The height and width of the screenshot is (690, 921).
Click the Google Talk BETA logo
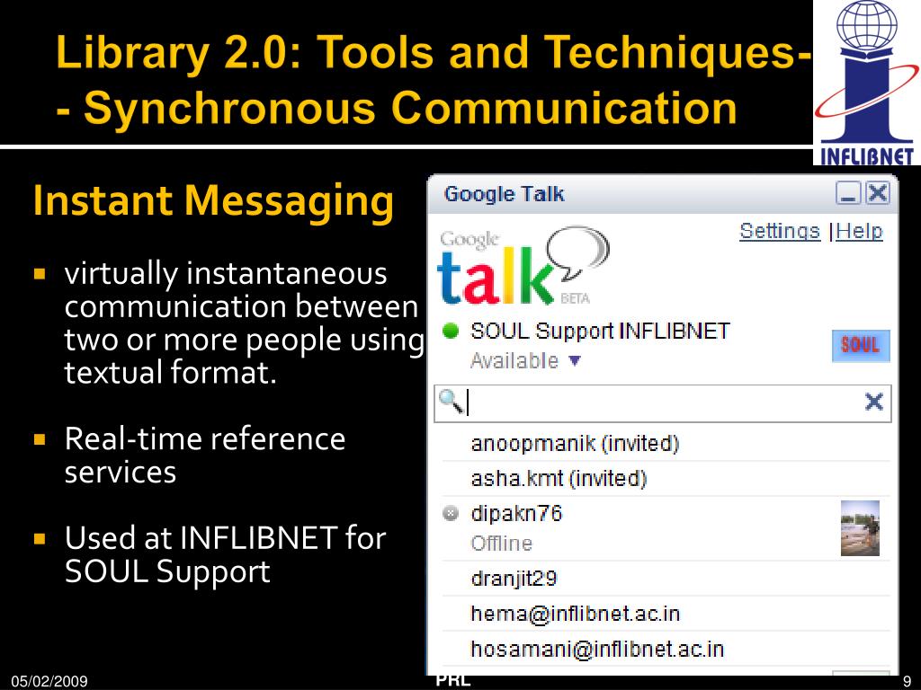523,267
